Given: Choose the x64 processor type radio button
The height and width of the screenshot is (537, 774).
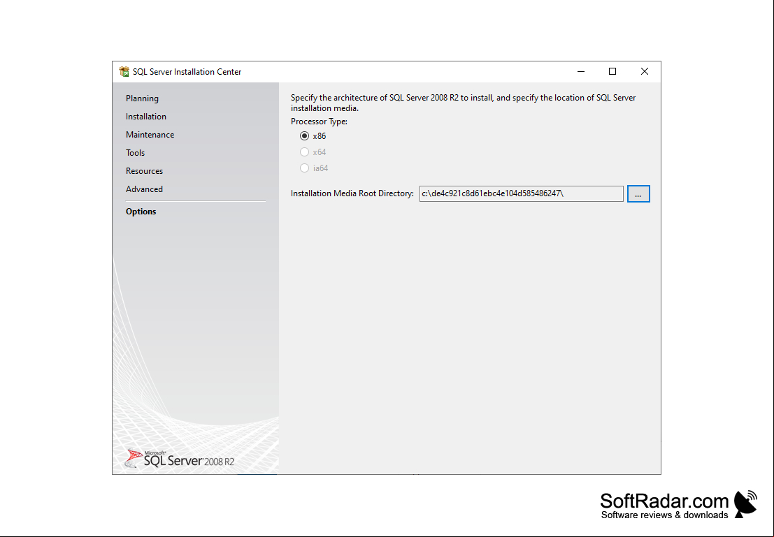Looking at the screenshot, I should click(305, 152).
